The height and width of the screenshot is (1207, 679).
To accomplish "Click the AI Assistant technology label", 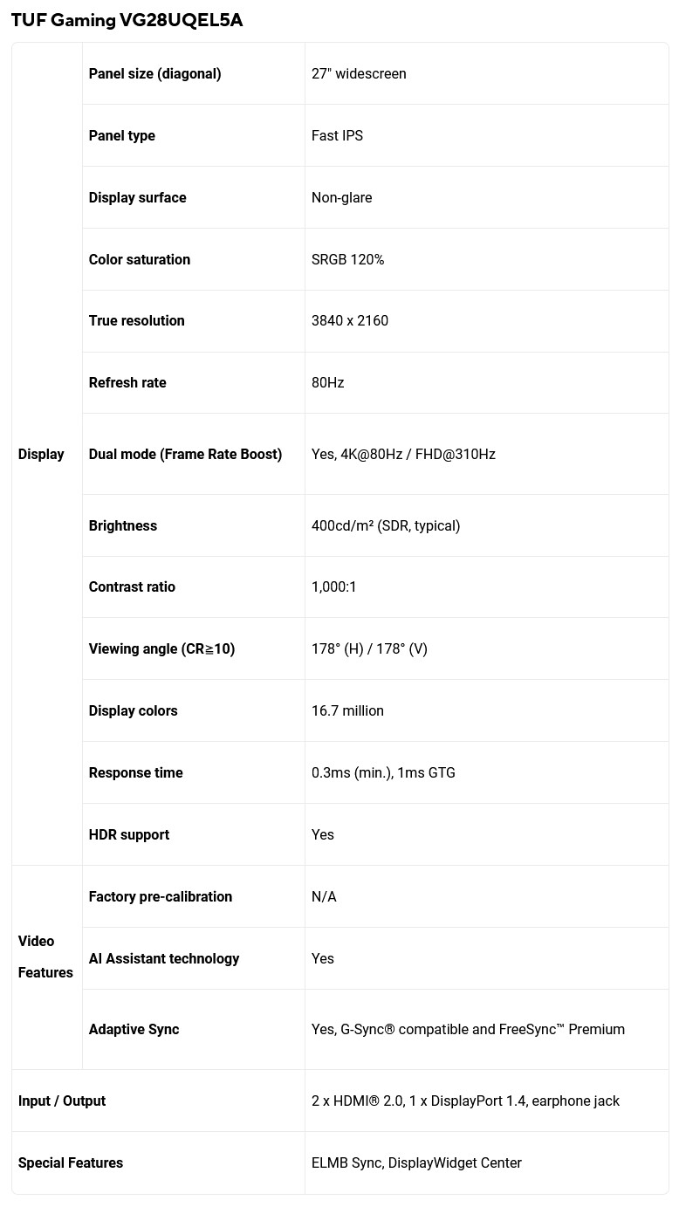I will click(x=164, y=959).
